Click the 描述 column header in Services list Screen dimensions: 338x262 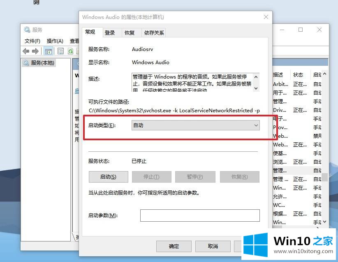(281, 75)
